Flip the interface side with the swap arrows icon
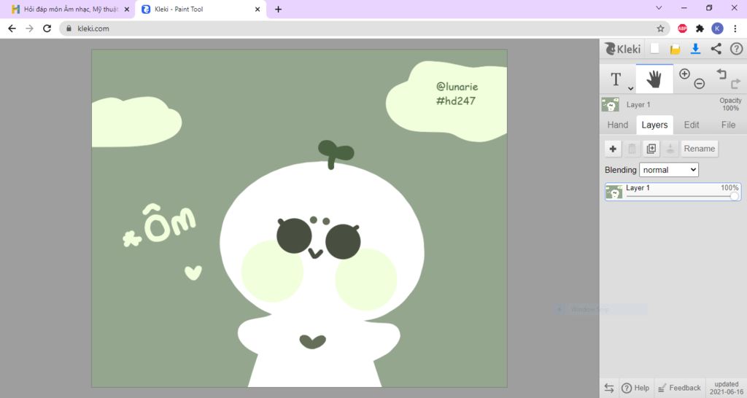 pos(609,388)
